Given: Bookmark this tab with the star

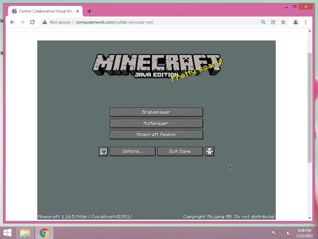Looking at the screenshot, I should point(283,22).
